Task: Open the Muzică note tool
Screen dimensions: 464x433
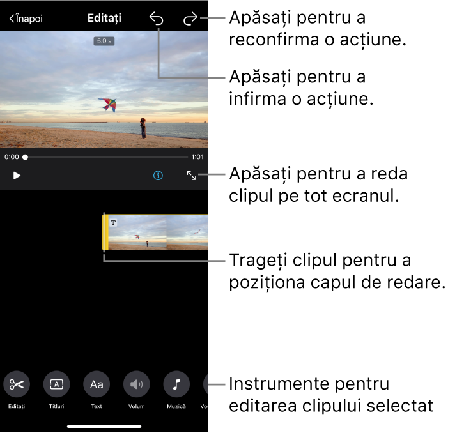Action: tap(176, 384)
